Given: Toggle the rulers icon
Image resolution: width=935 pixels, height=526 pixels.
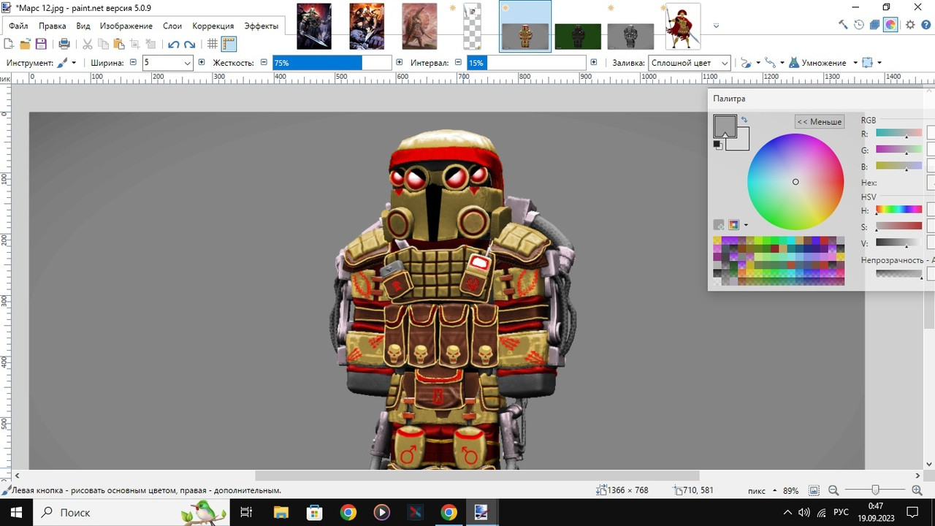Looking at the screenshot, I should [229, 44].
